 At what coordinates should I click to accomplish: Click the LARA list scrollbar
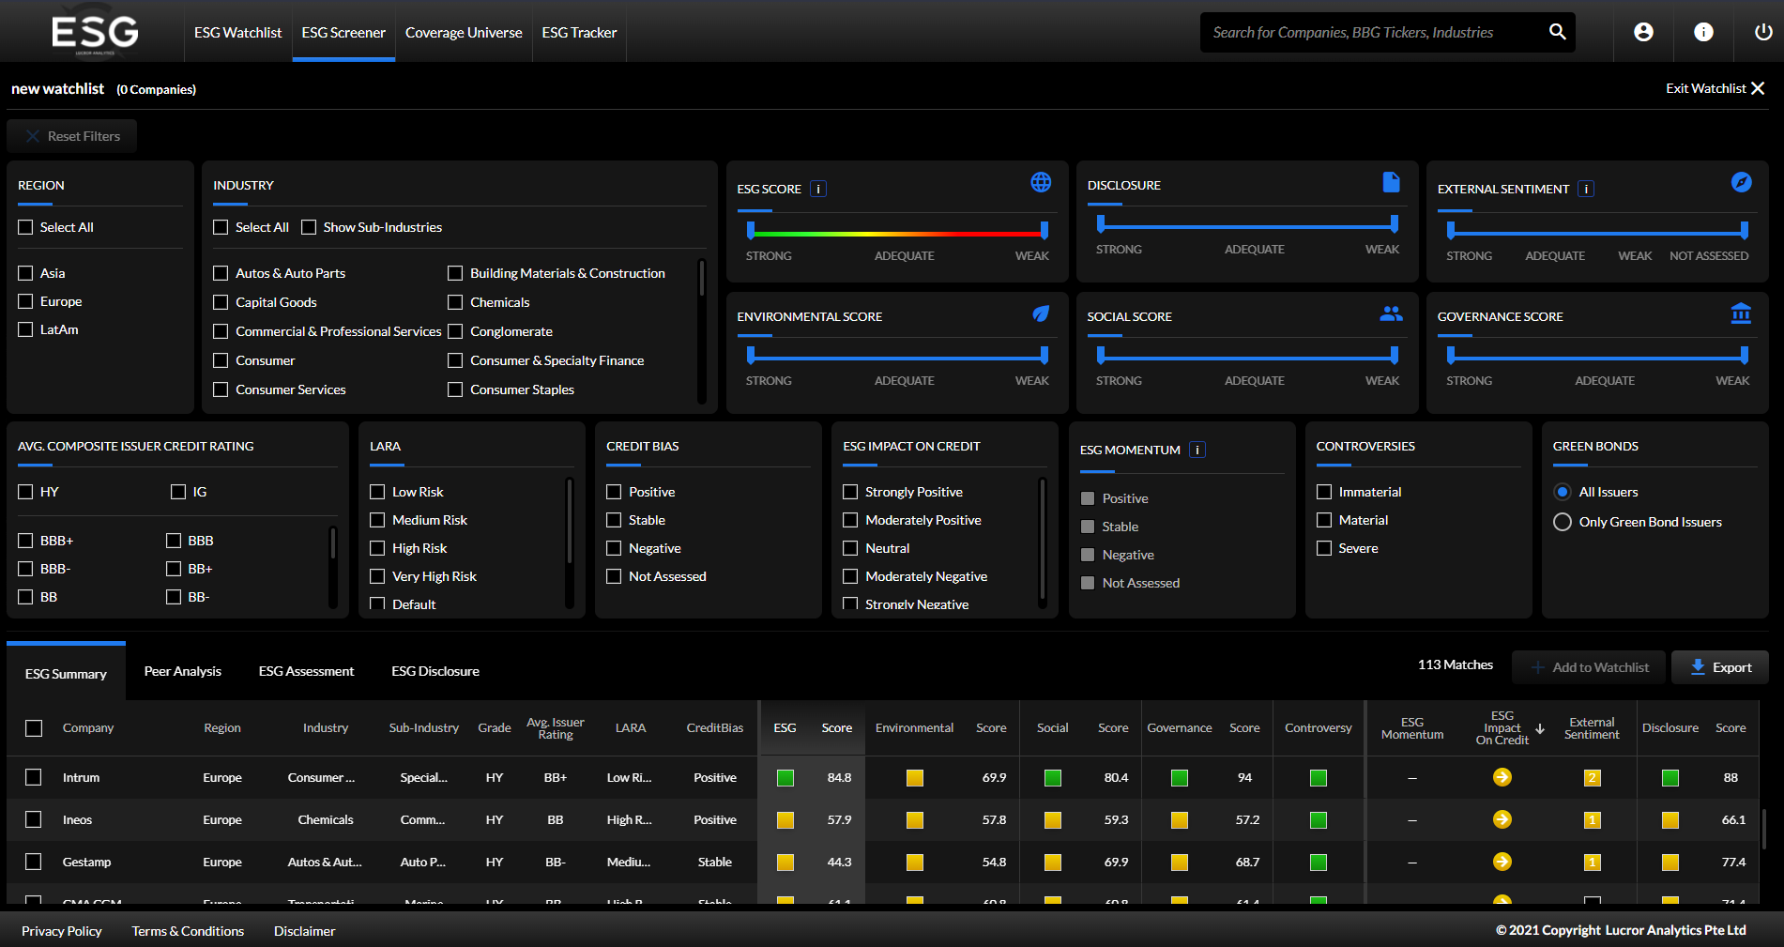click(x=569, y=522)
